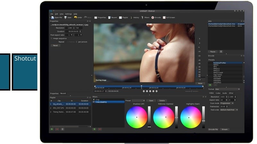
Task: Open the filter Preset dropdown
Action: (138, 100)
